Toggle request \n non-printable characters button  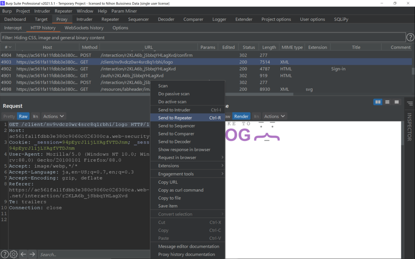click(35, 116)
